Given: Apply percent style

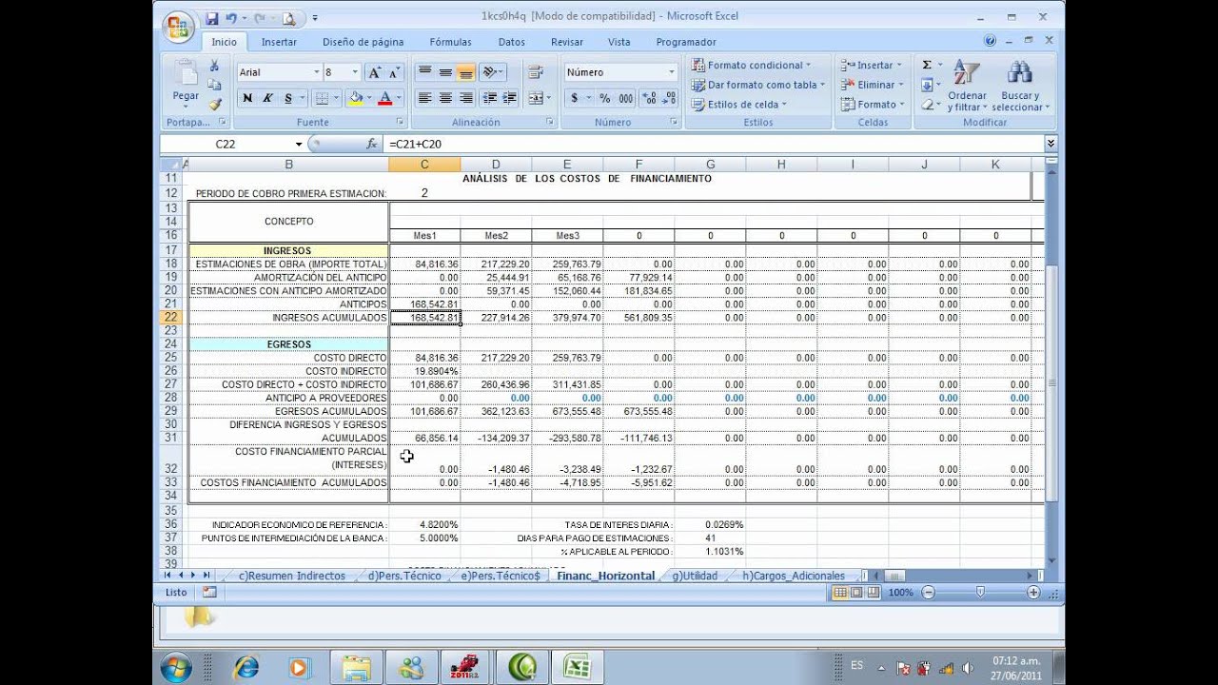Looking at the screenshot, I should click(x=604, y=98).
